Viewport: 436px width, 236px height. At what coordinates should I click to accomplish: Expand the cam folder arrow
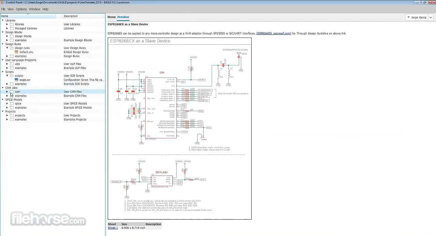tap(7, 92)
